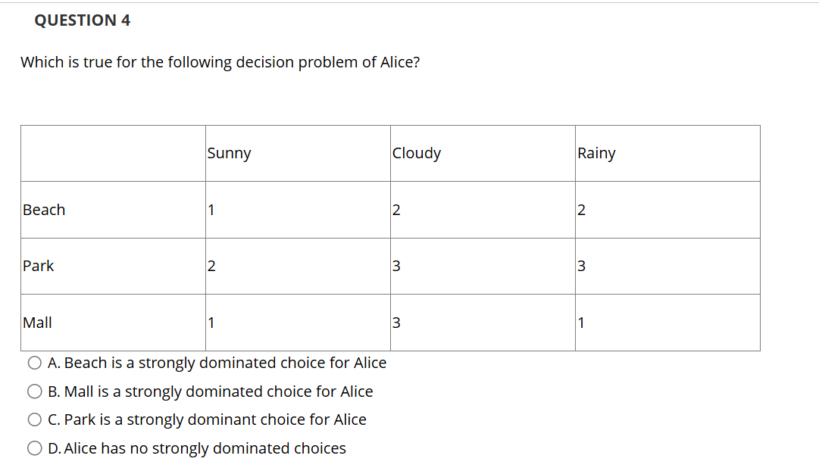Screen dimensions: 819x471
Task: Click the Beach Cloudy cell value 2
Action: point(396,210)
